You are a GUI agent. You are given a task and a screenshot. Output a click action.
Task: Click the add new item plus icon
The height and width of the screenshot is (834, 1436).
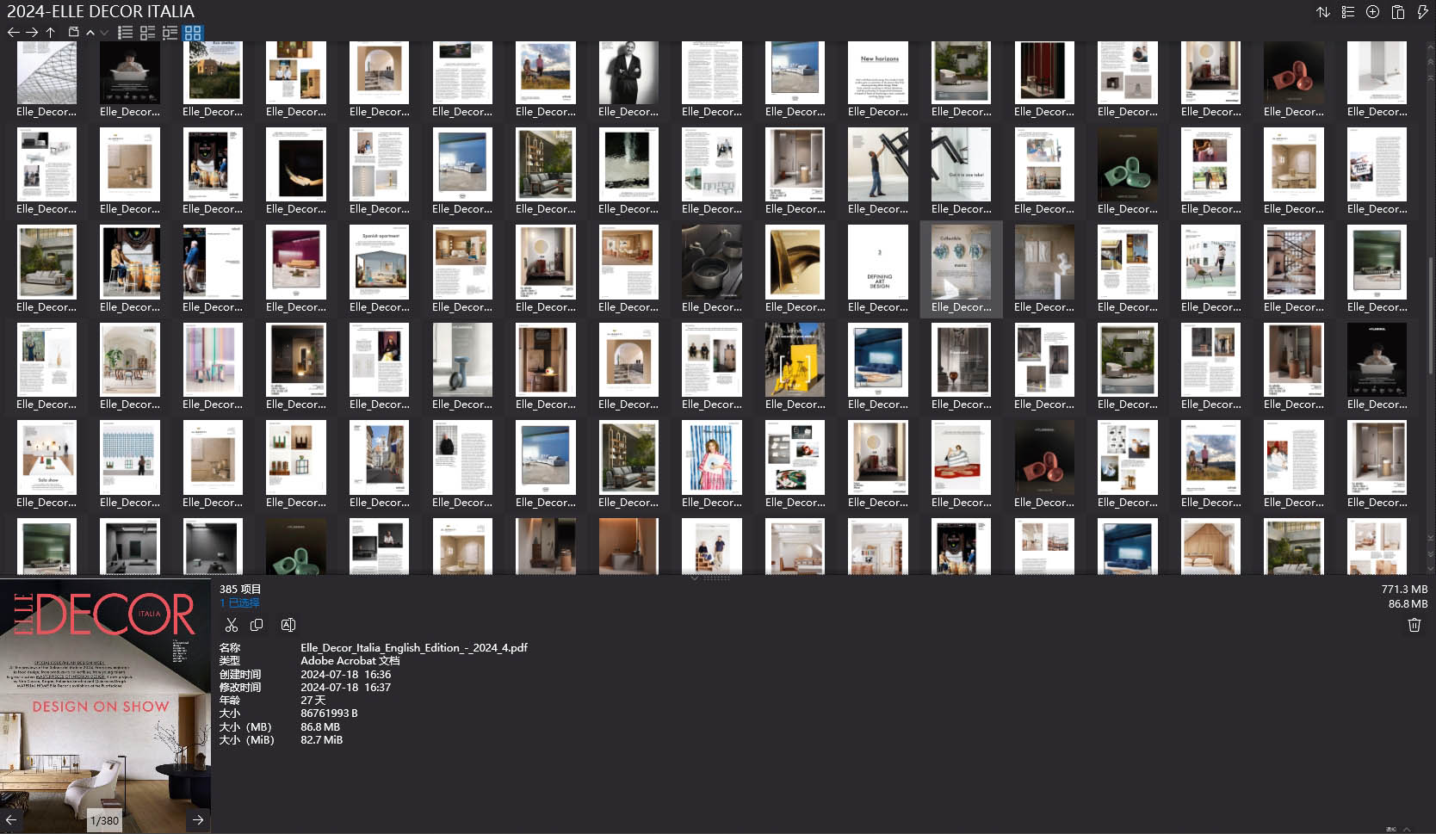[1373, 12]
